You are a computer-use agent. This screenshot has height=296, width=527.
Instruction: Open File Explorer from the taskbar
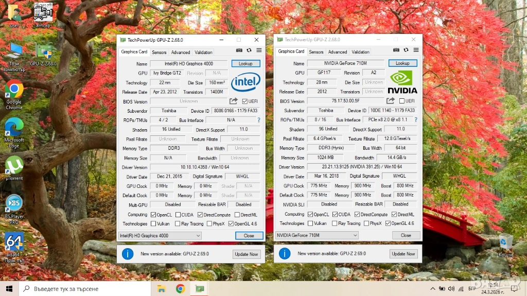pyautogui.click(x=161, y=289)
